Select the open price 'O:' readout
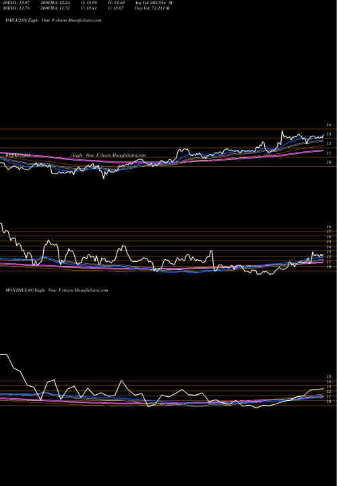This screenshot has width=337, height=486. [90, 3]
